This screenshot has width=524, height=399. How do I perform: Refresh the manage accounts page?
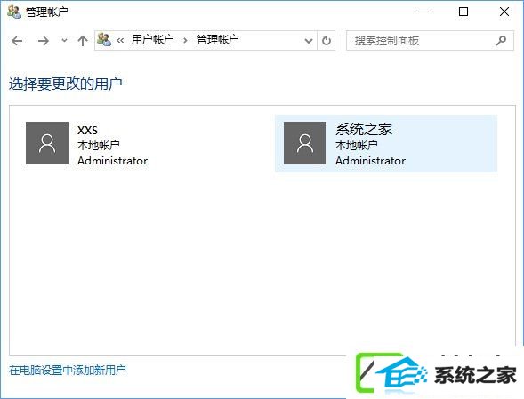(x=326, y=41)
